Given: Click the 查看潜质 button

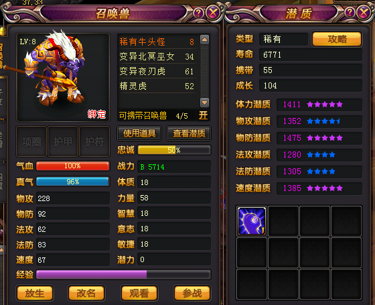Looking at the screenshot, I should click(x=189, y=133).
